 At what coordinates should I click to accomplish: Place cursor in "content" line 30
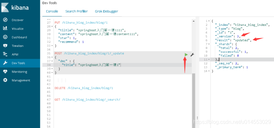click(98, 34)
